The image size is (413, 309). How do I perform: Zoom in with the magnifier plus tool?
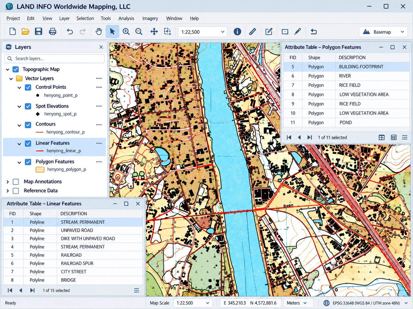coord(126,32)
